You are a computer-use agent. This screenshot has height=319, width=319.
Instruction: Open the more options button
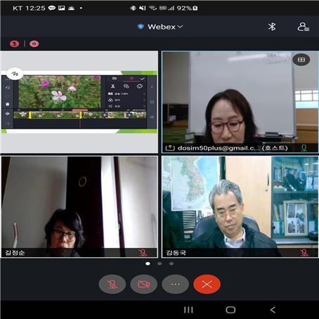175,285
